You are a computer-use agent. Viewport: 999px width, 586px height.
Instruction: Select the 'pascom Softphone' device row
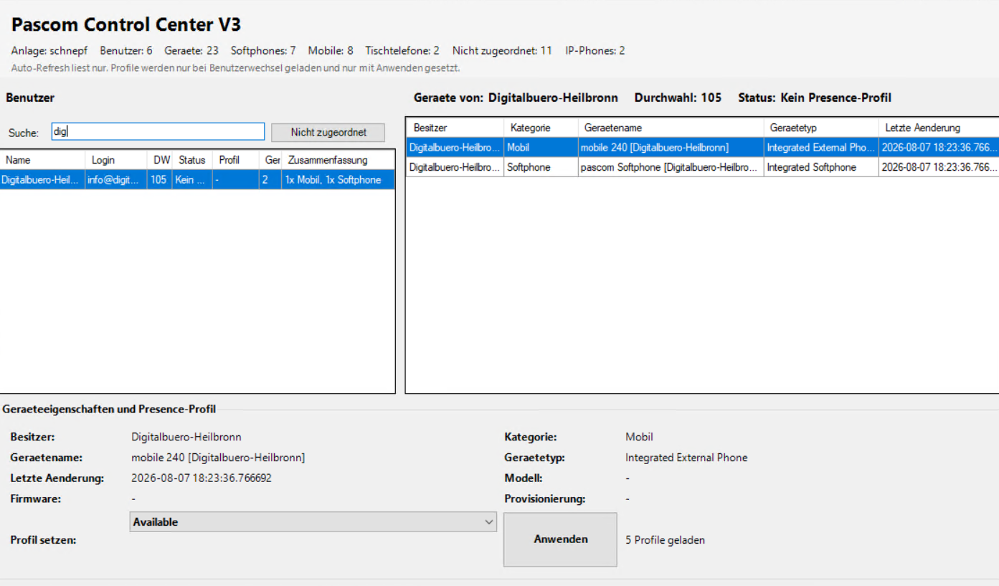click(x=702, y=167)
